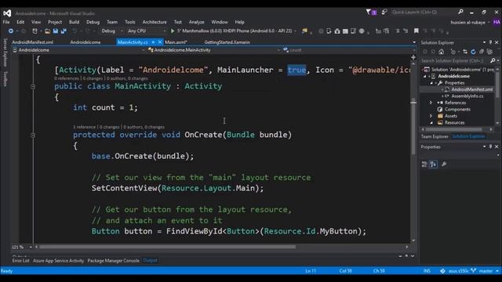Screen dimensions: 502x282
Task: Open the Package Manager Console tab
Action: [113, 261]
